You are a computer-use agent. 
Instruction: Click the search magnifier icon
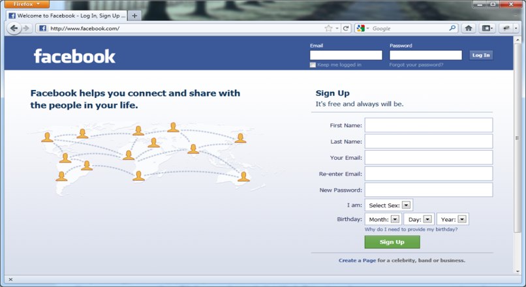(452, 28)
